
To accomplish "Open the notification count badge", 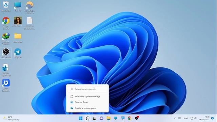I will coord(213,118).
